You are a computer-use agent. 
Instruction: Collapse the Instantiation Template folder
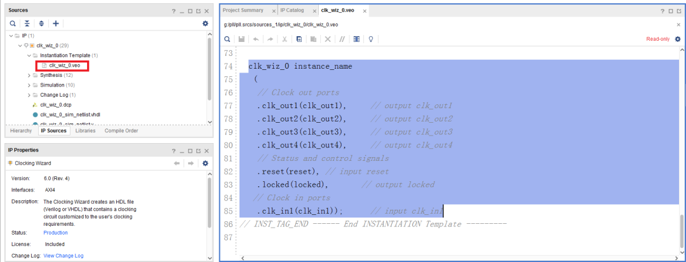click(29, 55)
